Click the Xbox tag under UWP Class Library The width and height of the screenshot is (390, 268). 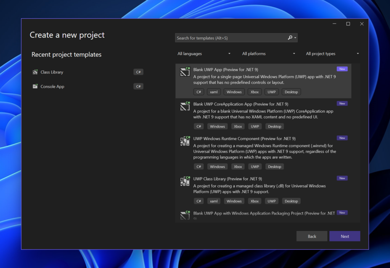tap(254, 201)
